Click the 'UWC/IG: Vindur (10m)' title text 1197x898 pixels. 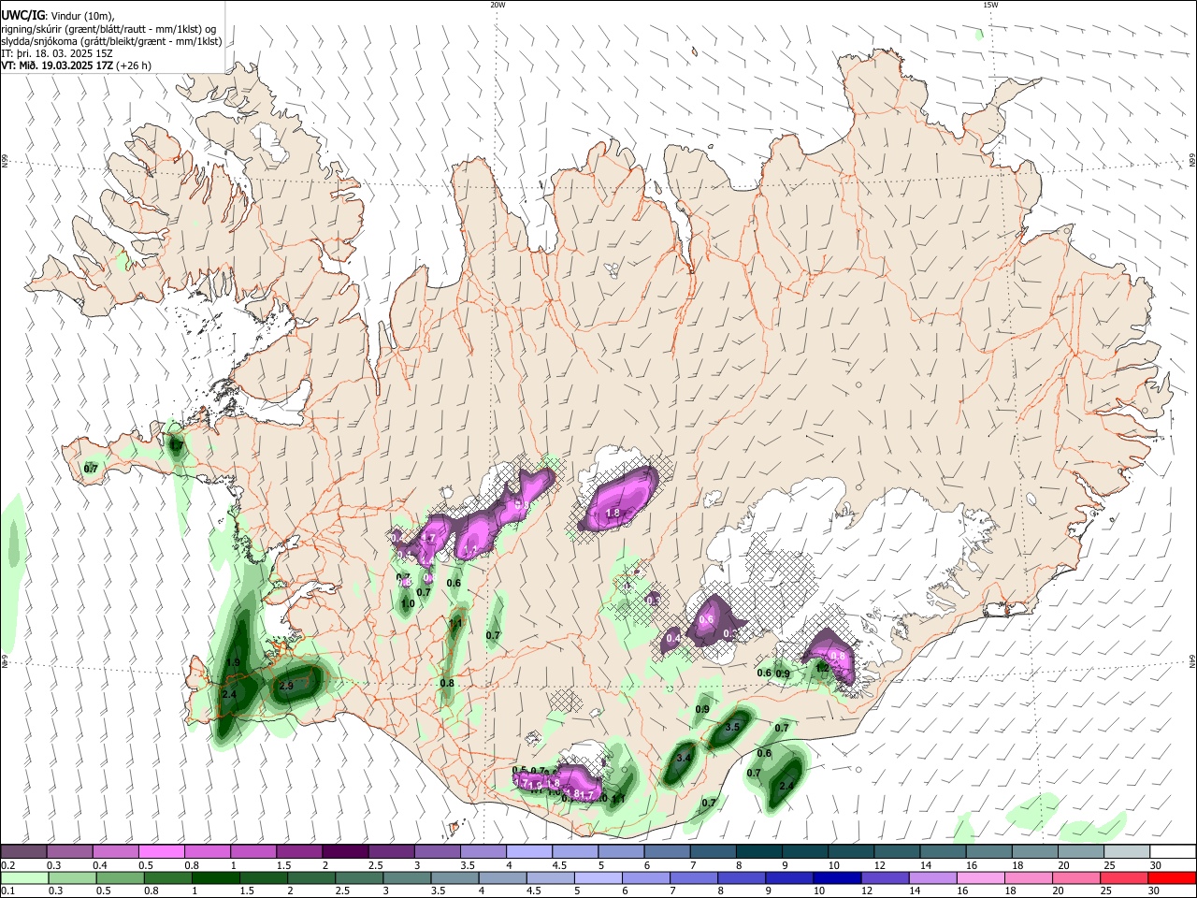coord(57,15)
